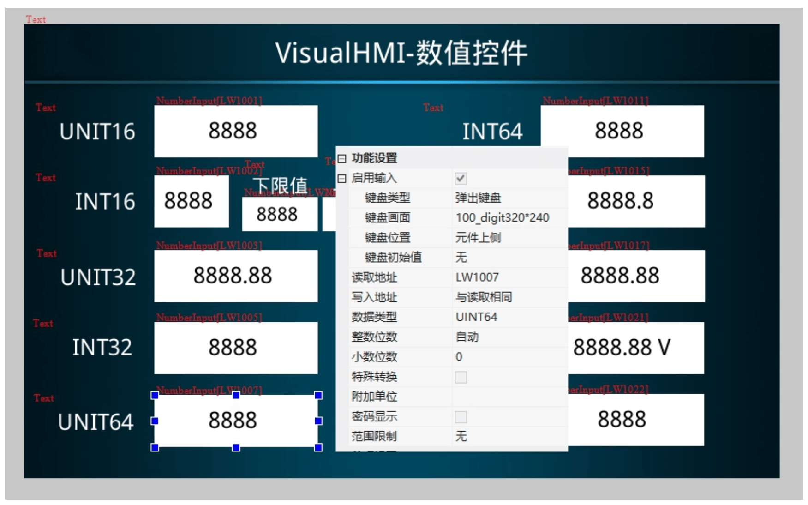This screenshot has width=808, height=505.
Task: Open 数据类型 dropdown showing UINT64
Action: (x=508, y=317)
